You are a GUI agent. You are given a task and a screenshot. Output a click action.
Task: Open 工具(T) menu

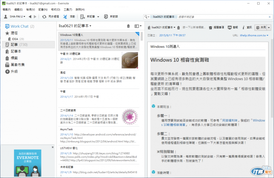[x=68, y=10]
